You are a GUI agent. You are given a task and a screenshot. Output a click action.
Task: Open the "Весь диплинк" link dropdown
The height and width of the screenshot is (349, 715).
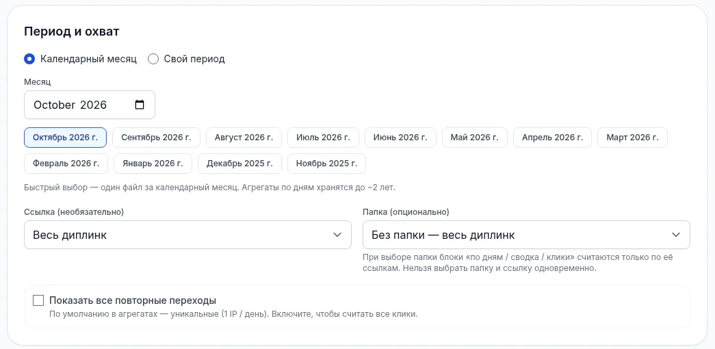[x=188, y=235]
